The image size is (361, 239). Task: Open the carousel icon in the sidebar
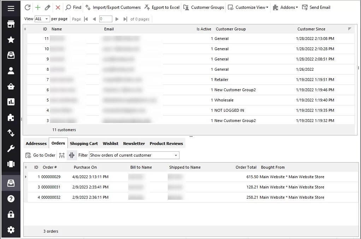pyautogui.click(x=11, y=164)
